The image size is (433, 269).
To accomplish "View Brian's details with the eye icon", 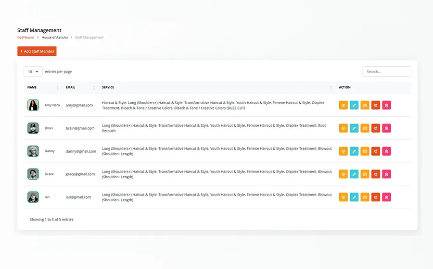I will 343,128.
